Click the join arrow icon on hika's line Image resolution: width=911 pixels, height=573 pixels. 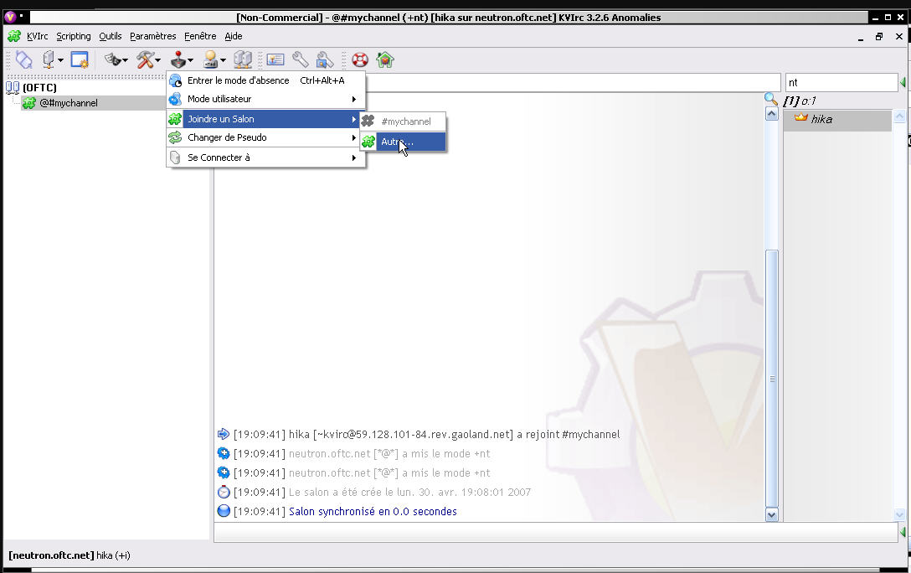pos(223,434)
